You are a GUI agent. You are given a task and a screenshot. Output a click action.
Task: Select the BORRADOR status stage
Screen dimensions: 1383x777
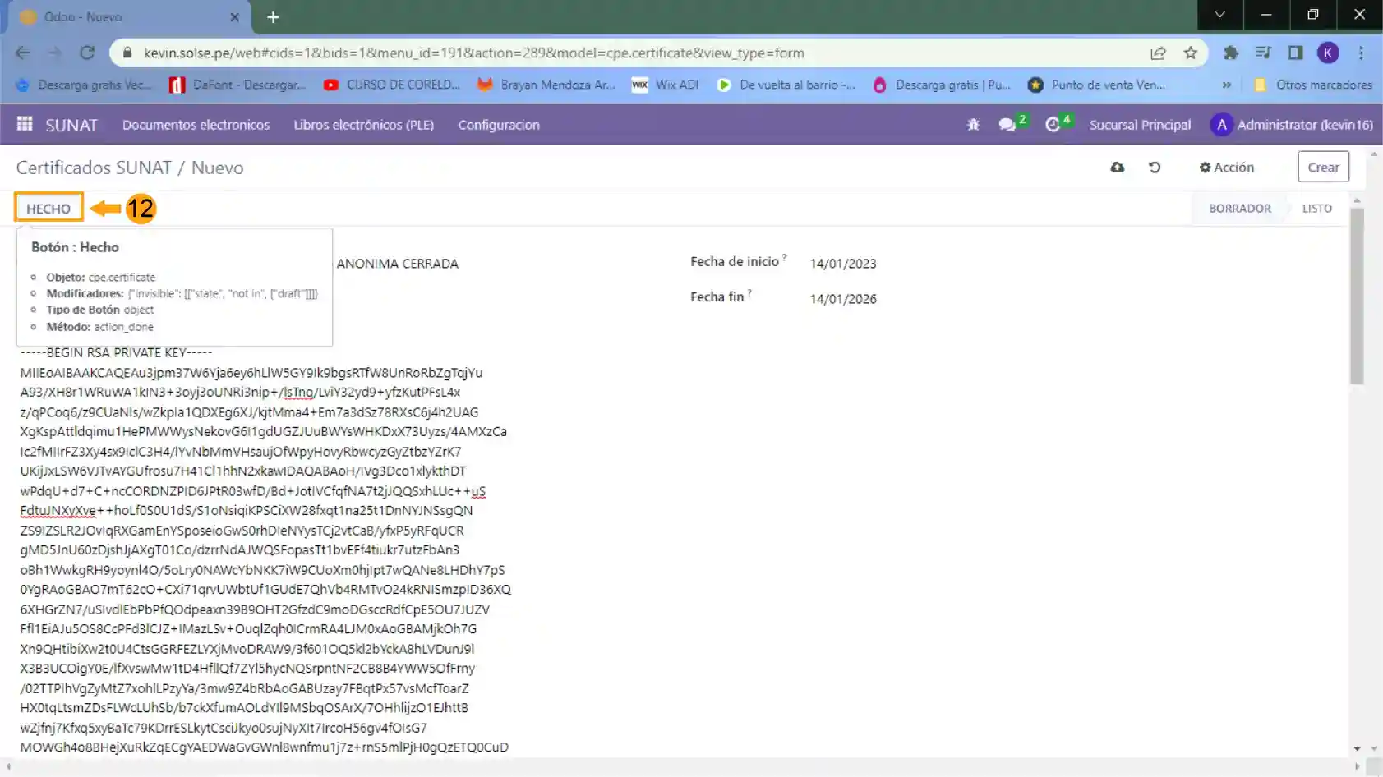coord(1239,208)
